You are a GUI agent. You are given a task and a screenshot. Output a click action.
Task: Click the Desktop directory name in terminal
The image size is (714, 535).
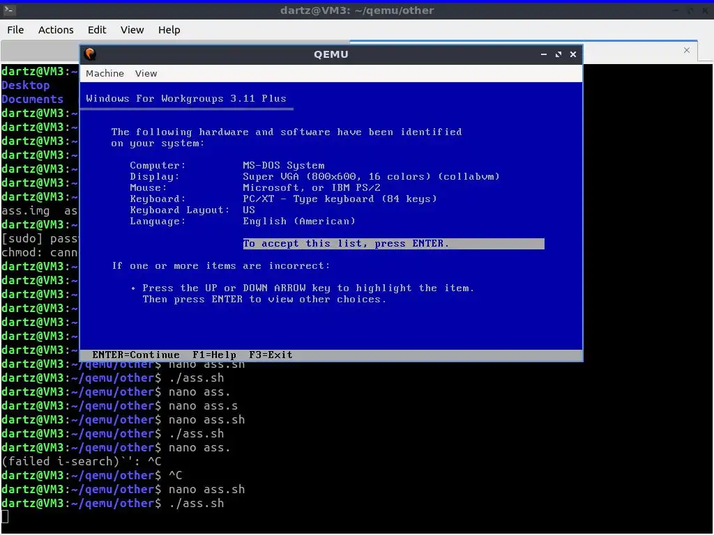coord(26,85)
